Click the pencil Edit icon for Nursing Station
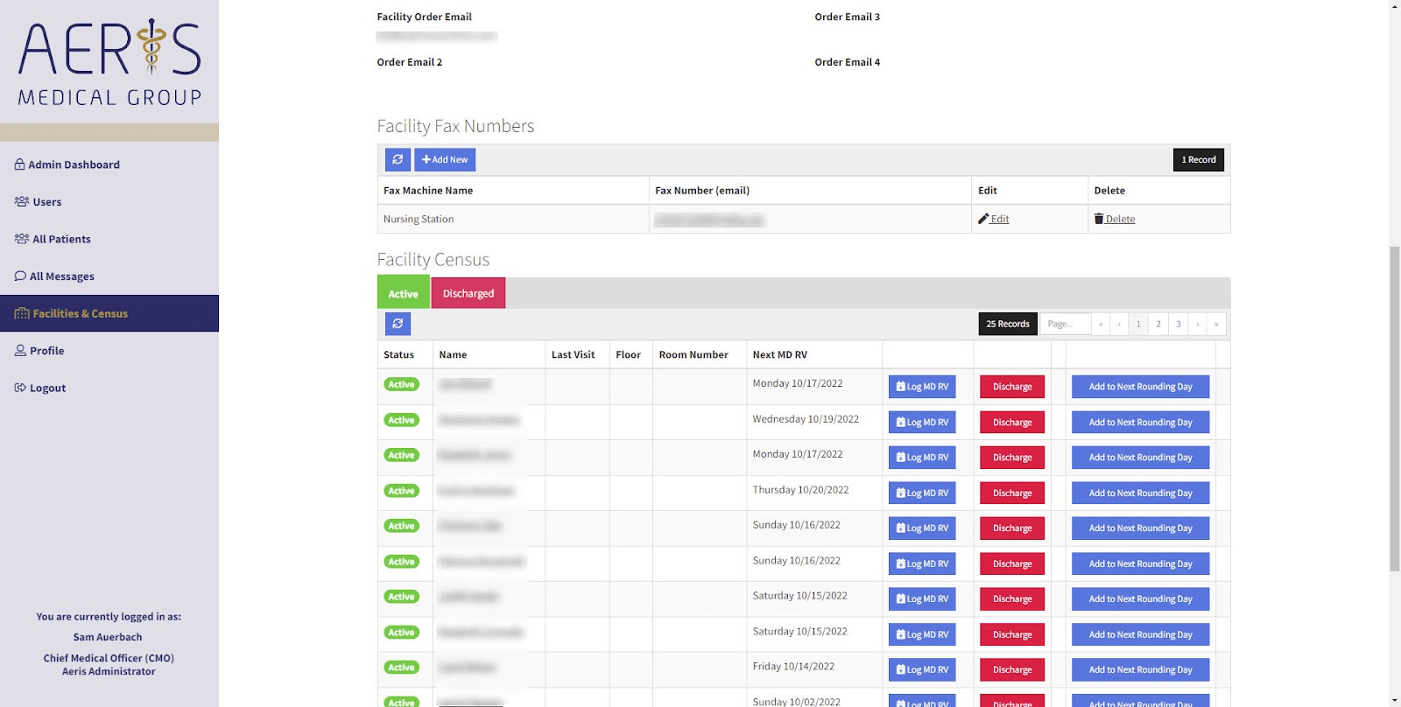This screenshot has width=1401, height=707. (983, 219)
